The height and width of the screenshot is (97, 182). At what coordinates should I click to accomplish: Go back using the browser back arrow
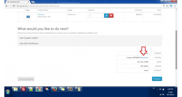click(7, 6)
